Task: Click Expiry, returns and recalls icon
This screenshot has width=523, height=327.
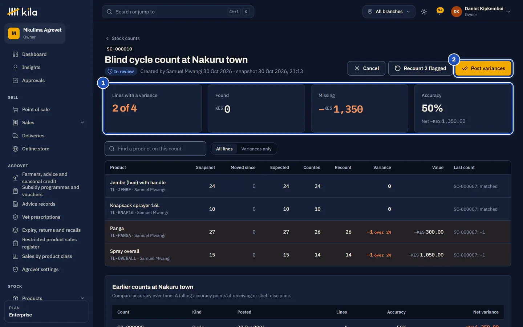Action: pos(15,230)
